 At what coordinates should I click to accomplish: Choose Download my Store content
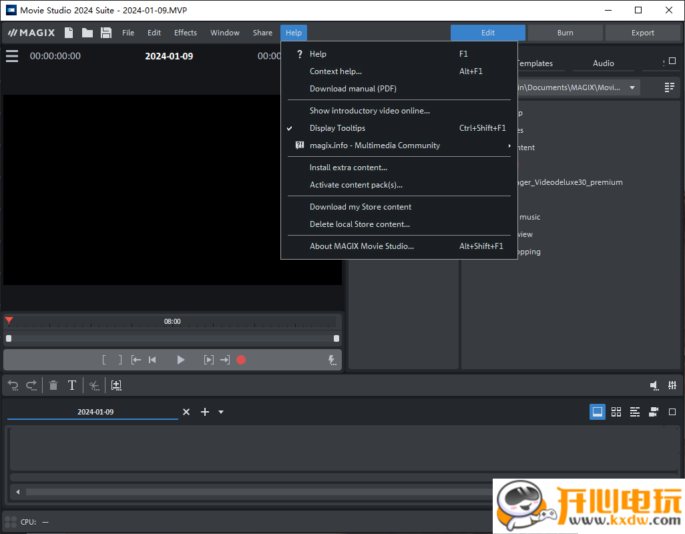[x=399, y=206]
